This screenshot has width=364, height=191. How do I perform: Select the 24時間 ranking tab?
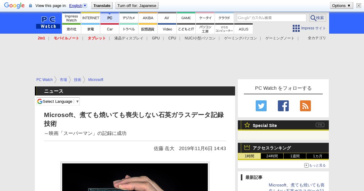coord(272,156)
